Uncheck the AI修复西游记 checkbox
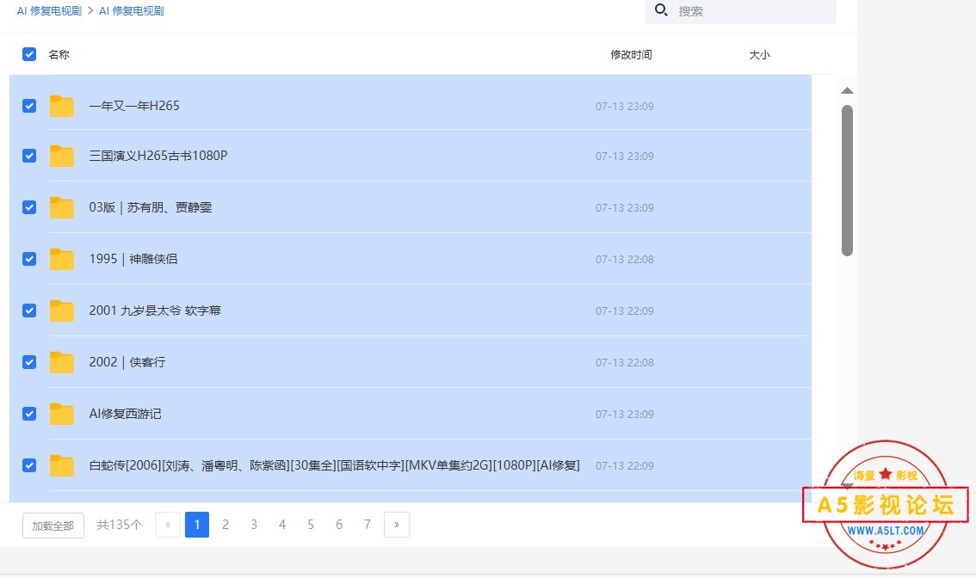This screenshot has width=976, height=578. (29, 414)
